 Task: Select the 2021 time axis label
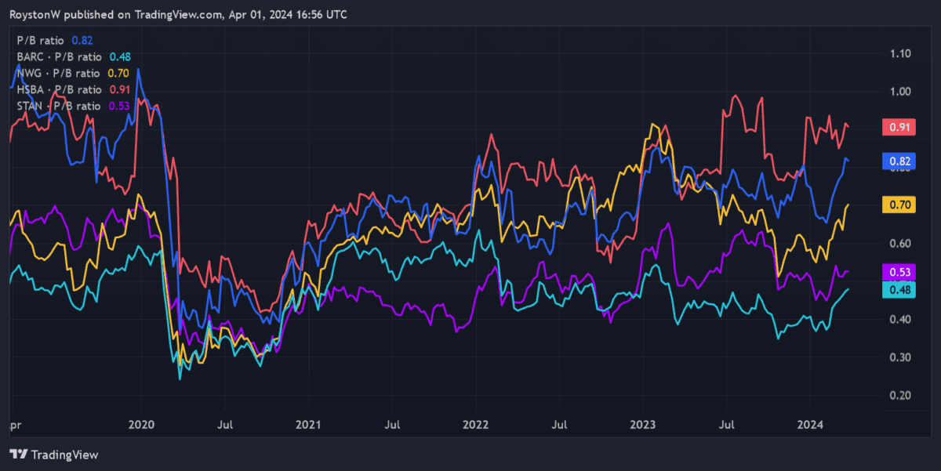click(x=308, y=426)
